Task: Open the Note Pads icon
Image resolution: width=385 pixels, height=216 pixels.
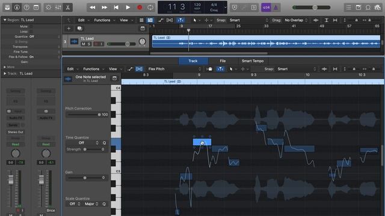Action: coord(359,7)
